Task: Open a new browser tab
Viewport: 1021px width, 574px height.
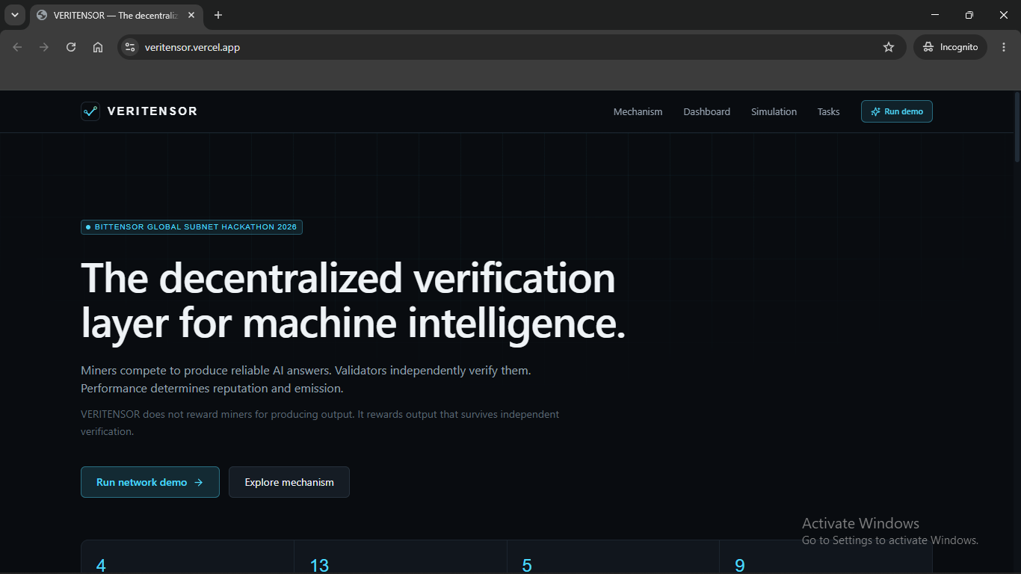Action: tap(218, 15)
